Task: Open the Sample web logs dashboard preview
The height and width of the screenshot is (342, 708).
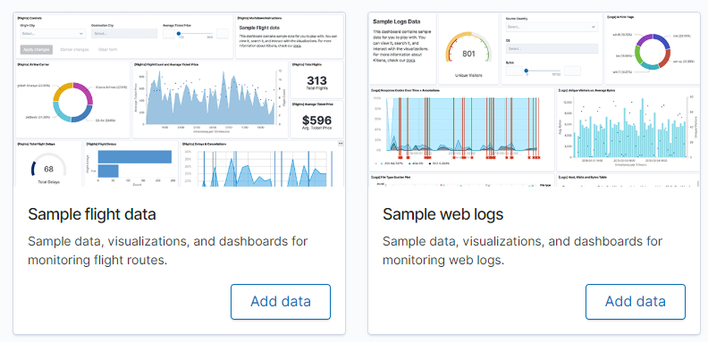Action: pyautogui.click(x=535, y=99)
